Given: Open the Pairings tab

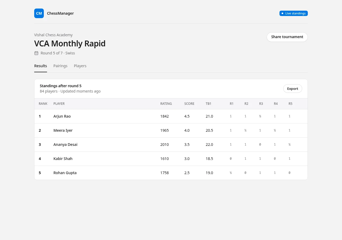Looking at the screenshot, I should pos(60,66).
